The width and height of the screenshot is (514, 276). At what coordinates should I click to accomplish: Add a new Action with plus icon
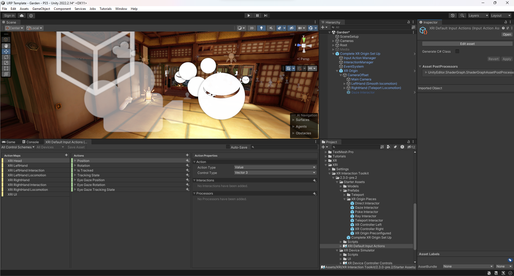click(x=187, y=155)
